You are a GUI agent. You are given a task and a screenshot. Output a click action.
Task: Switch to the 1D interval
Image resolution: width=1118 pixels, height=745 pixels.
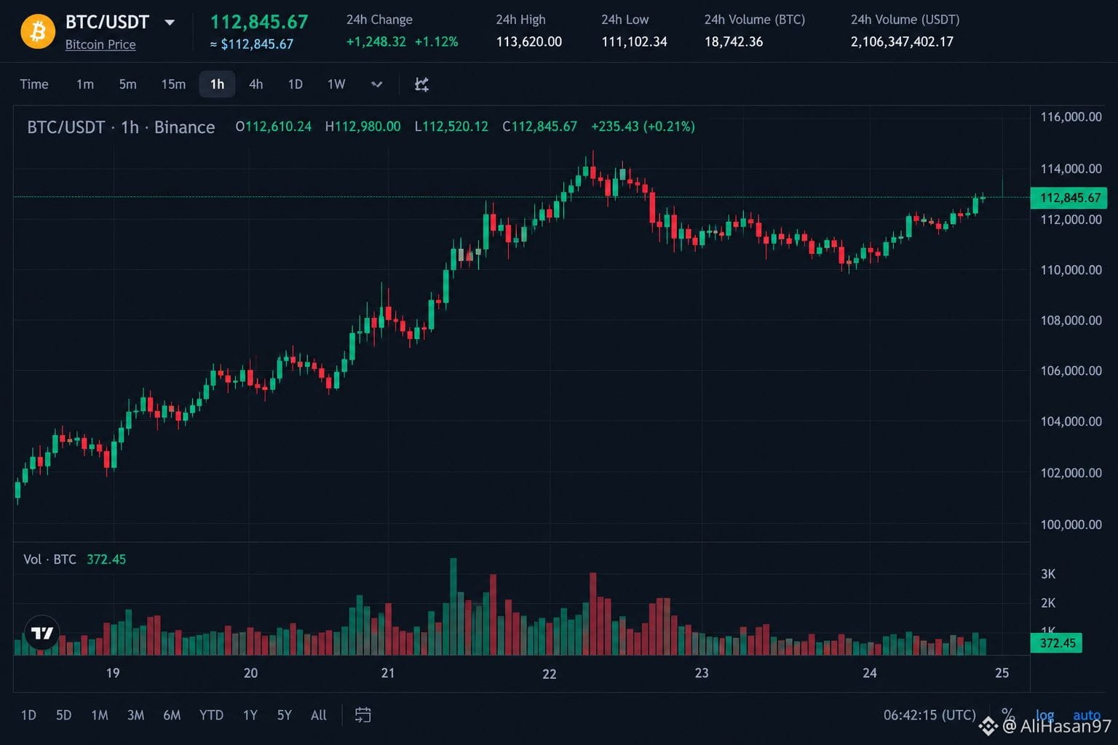(295, 84)
